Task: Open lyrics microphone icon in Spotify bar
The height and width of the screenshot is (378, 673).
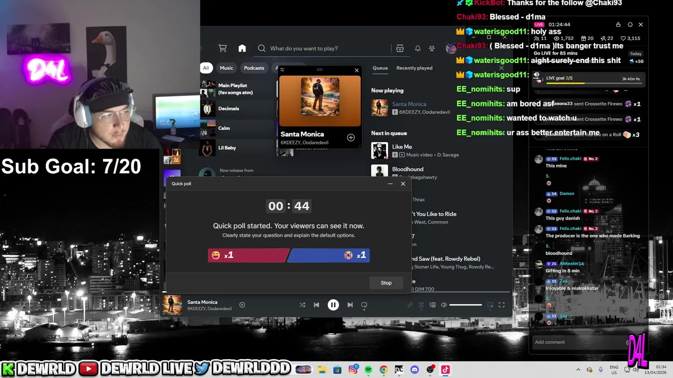Action: (410, 305)
